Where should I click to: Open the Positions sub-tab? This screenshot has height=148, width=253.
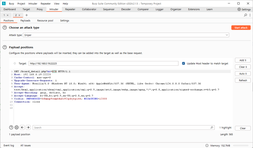pyautogui.click(x=9, y=21)
